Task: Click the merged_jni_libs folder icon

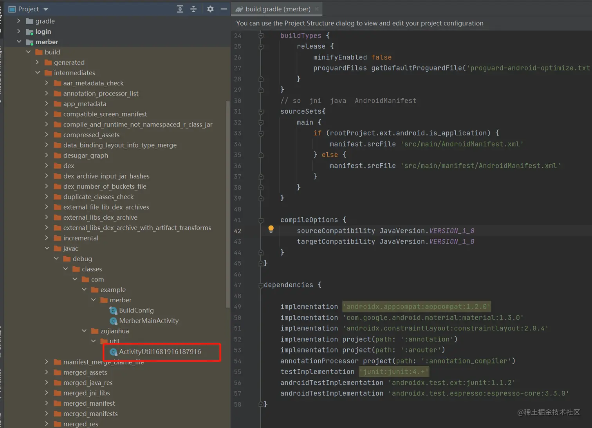Action: tap(58, 393)
